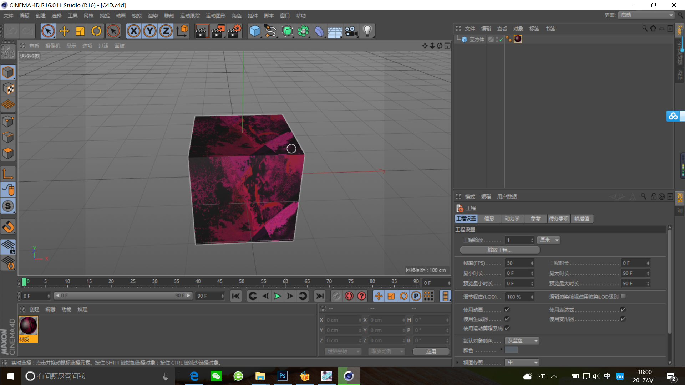Image resolution: width=685 pixels, height=385 pixels.
Task: Open the viewport 摄像机 menu
Action: (53, 46)
